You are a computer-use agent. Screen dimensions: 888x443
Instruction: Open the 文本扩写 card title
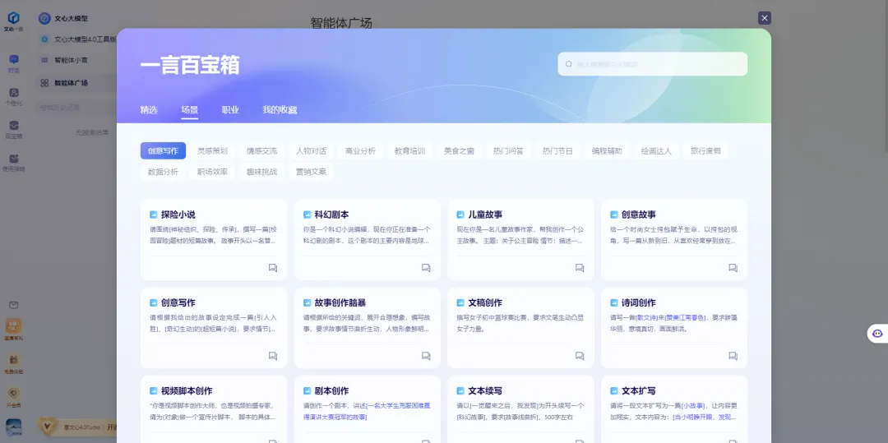(638, 391)
